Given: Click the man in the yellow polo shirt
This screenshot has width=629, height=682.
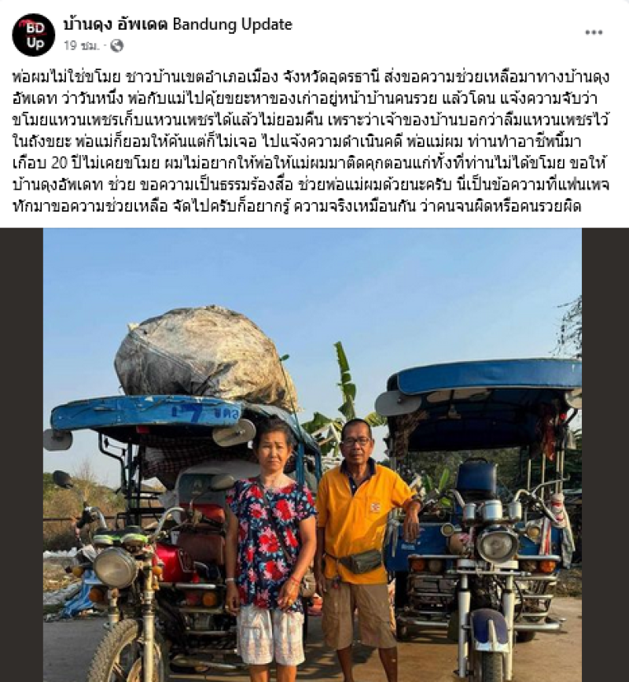Looking at the screenshot, I should click(365, 550).
